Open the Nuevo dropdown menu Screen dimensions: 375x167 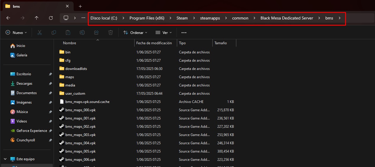click(16, 32)
